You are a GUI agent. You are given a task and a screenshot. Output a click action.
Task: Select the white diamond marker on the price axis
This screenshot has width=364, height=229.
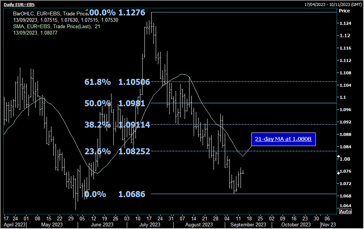point(339,172)
